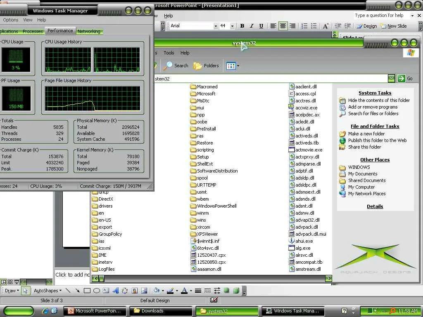Open the Tools menu in Explorer
This screenshot has width=423, height=317.
(x=169, y=53)
